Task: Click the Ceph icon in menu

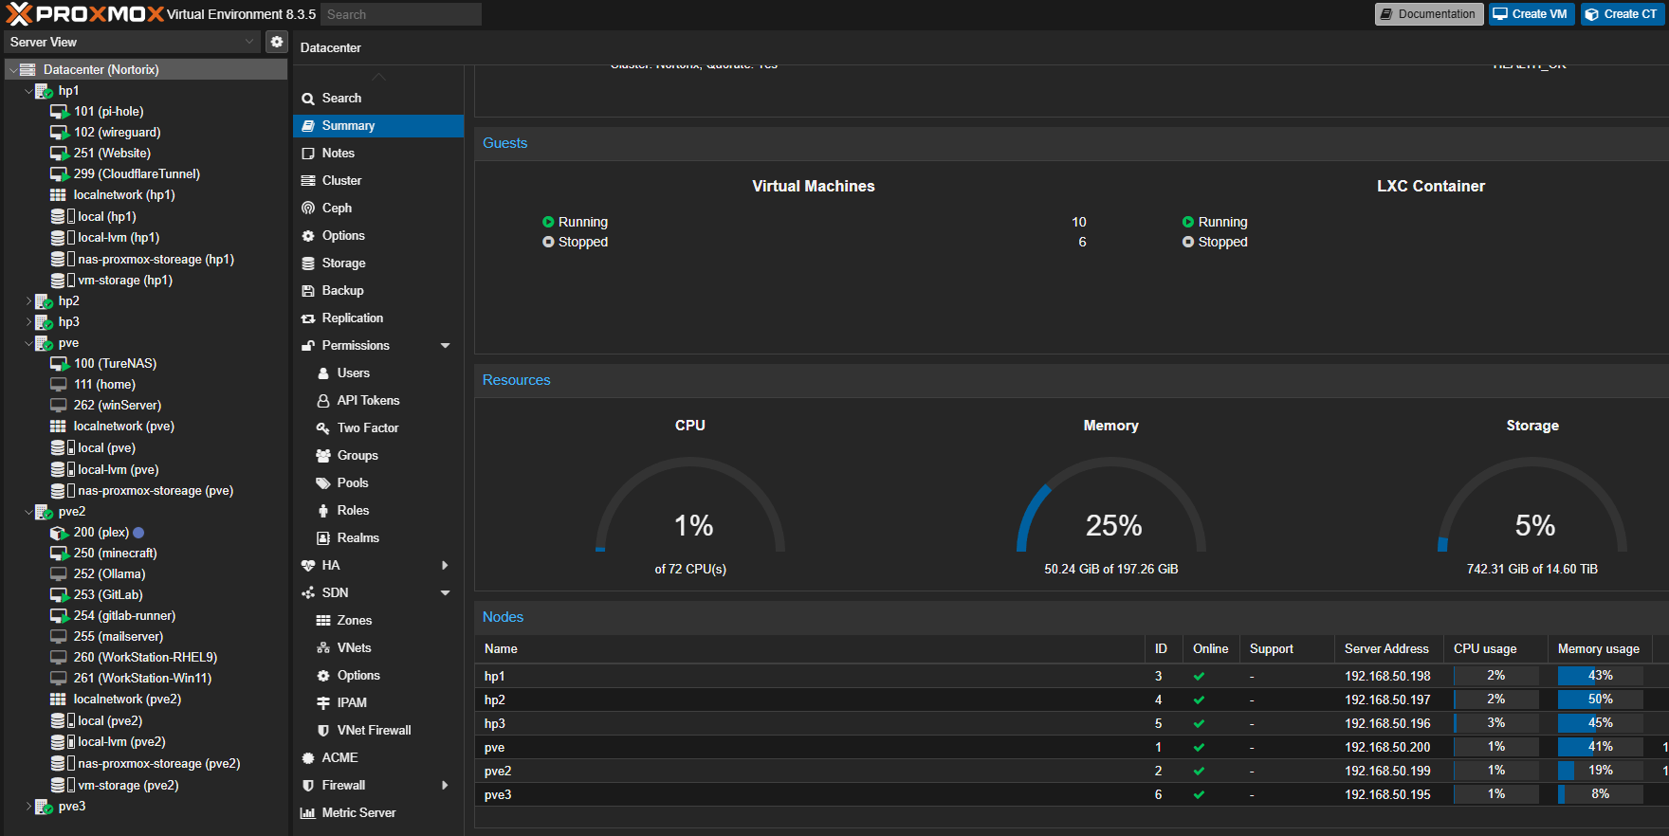Action: (308, 209)
